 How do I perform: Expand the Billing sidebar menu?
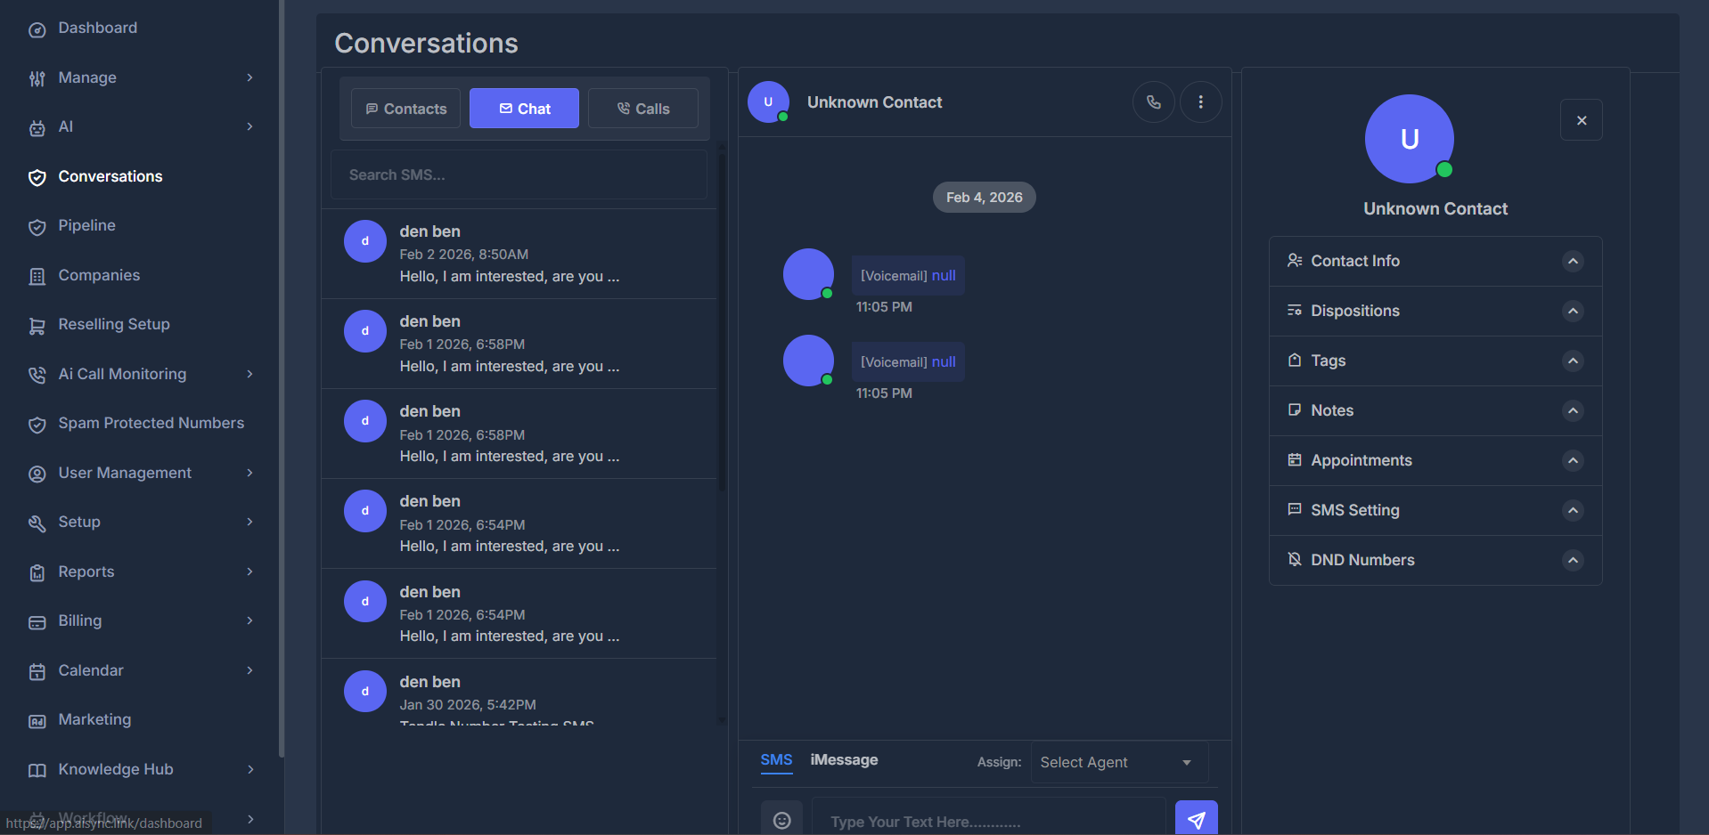pos(249,620)
